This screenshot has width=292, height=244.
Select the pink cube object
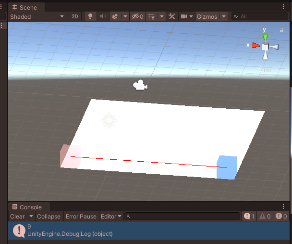(x=70, y=156)
